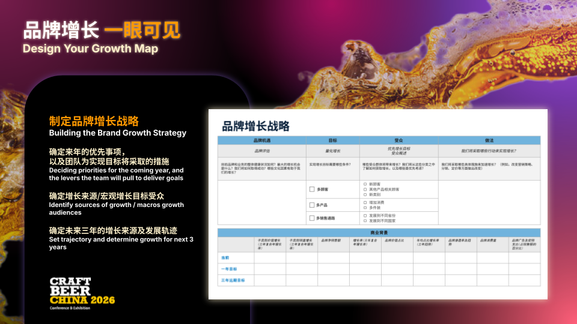The height and width of the screenshot is (324, 577).
Task: Enable the 多销售通路 checkbox
Action: click(313, 218)
